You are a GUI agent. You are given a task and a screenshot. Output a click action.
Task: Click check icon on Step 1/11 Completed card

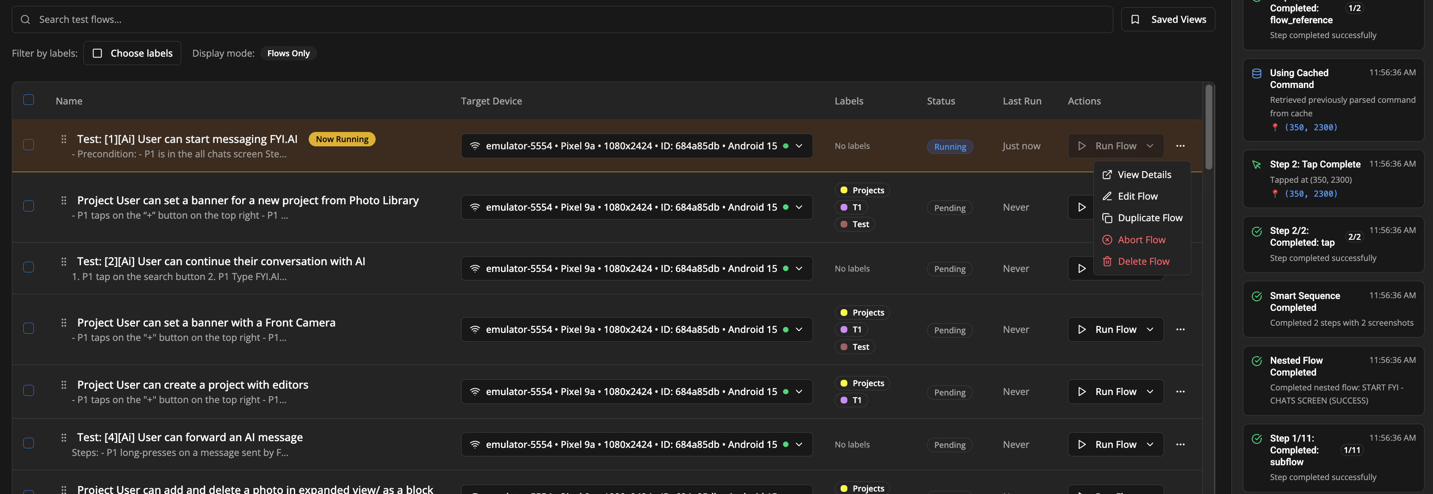click(x=1257, y=439)
